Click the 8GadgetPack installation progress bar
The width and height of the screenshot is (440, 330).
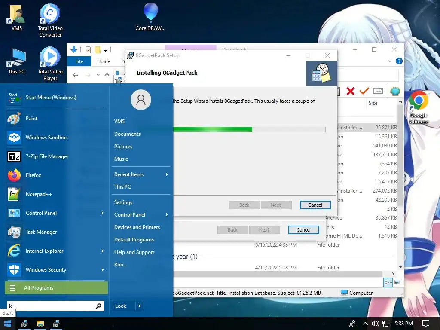pos(249,129)
